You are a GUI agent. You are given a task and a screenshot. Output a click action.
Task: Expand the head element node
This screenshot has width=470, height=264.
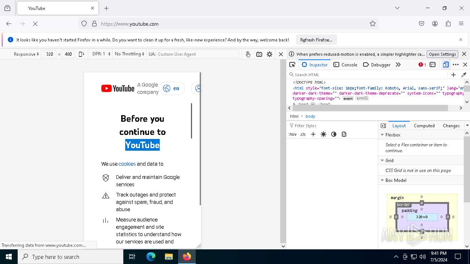tap(294, 104)
